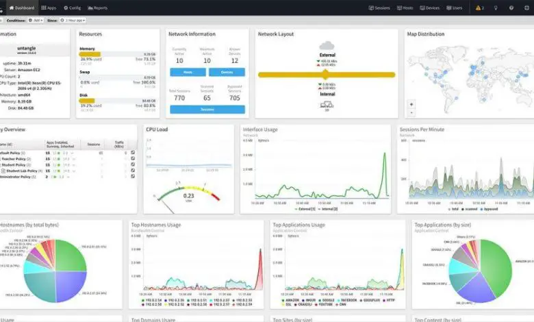Toggle HTTP series in Top Applications legend

(389, 300)
